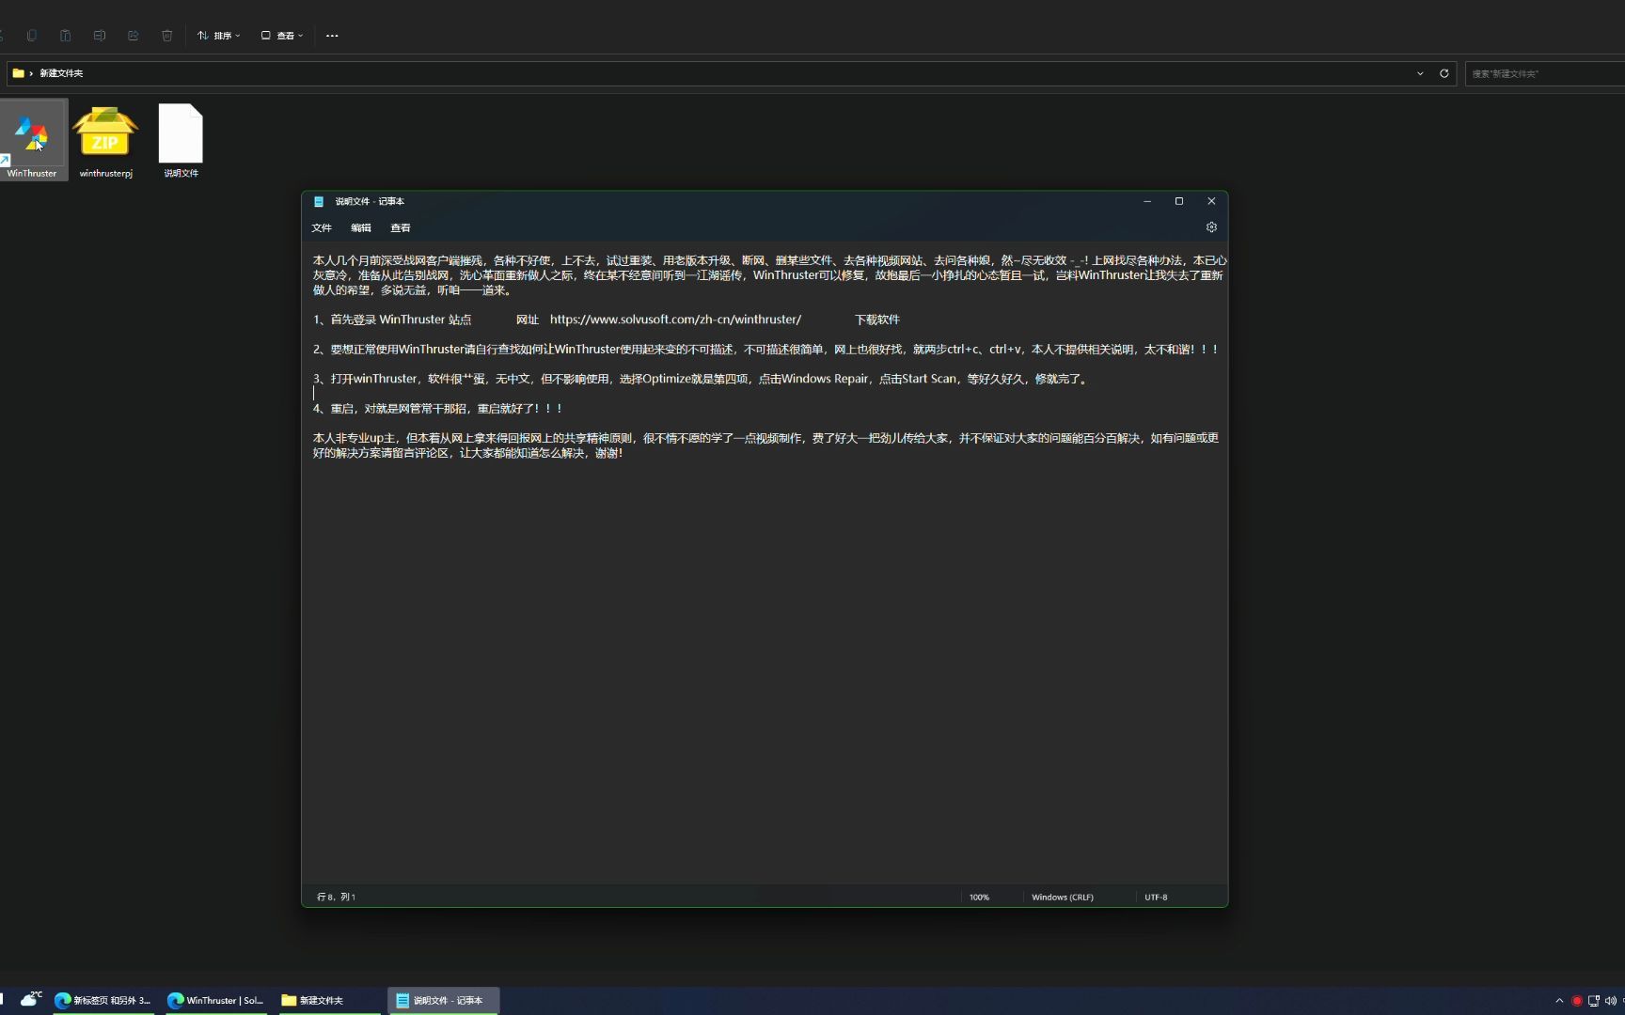The image size is (1625, 1015).
Task: Minimize the Notepad window
Action: click(1147, 201)
